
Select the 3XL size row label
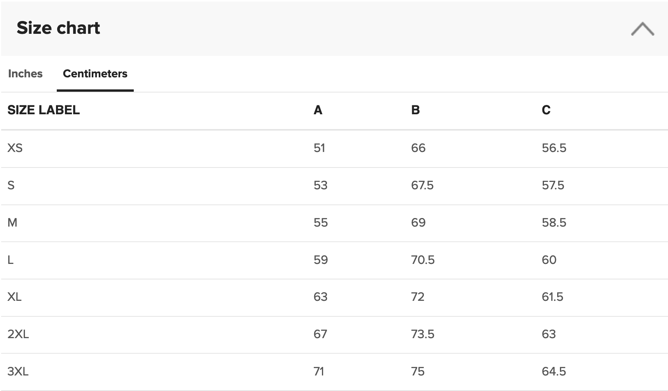[18, 371]
